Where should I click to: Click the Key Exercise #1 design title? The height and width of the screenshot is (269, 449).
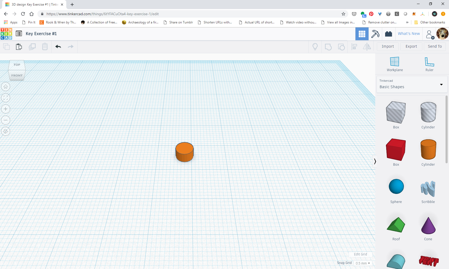(x=41, y=34)
